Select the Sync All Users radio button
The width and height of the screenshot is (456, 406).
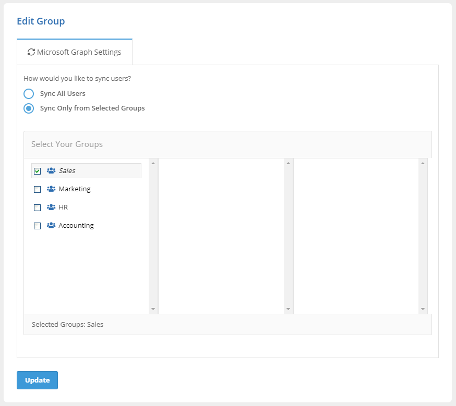(29, 94)
